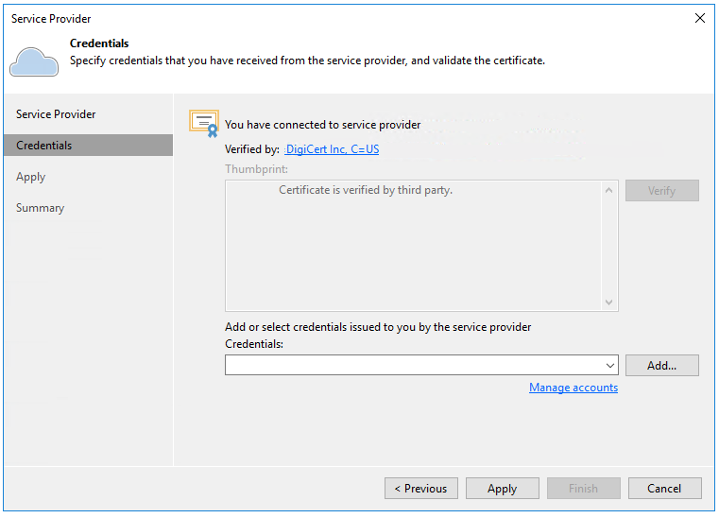
Task: Select the Summary step in the sidebar
Action: click(x=41, y=208)
